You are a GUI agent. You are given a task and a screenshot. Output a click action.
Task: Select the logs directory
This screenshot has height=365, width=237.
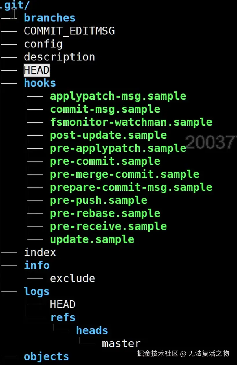coord(36,291)
